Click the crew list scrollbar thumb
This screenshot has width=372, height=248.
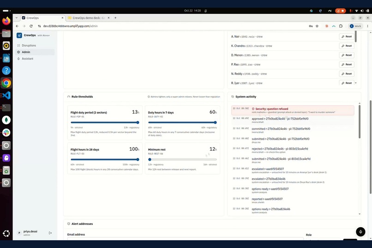356,37
